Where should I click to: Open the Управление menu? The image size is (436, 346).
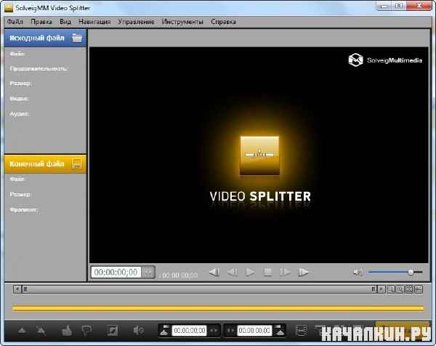click(x=136, y=22)
